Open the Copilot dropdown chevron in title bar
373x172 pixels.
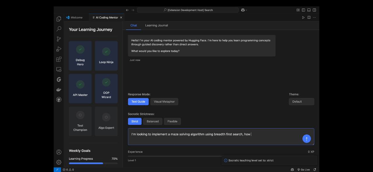[246, 10]
